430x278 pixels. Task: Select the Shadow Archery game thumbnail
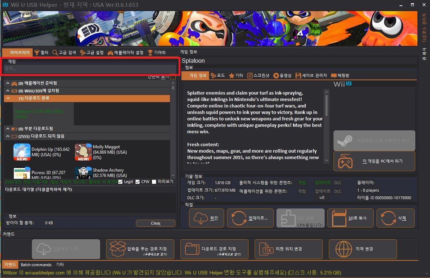pyautogui.click(x=83, y=173)
